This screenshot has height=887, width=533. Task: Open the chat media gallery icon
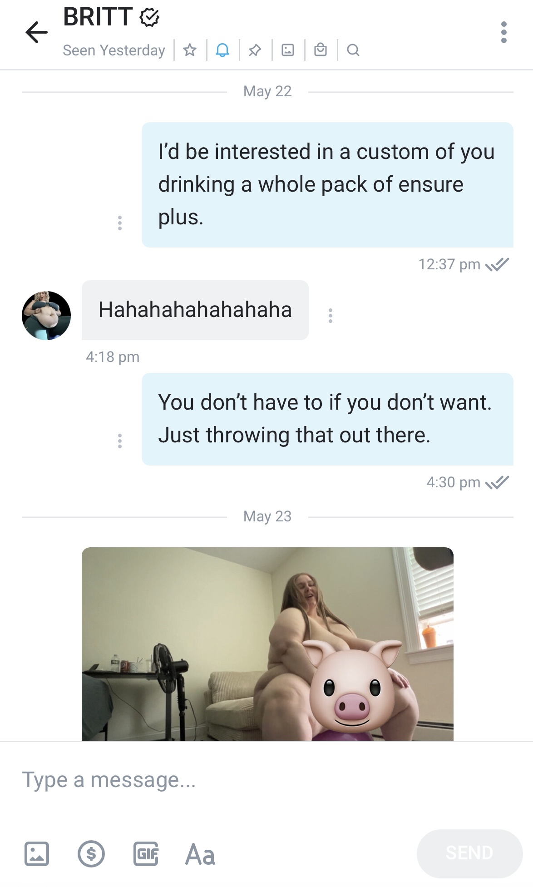(288, 50)
